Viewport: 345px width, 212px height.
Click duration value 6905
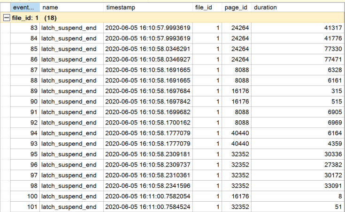pyautogui.click(x=335, y=112)
